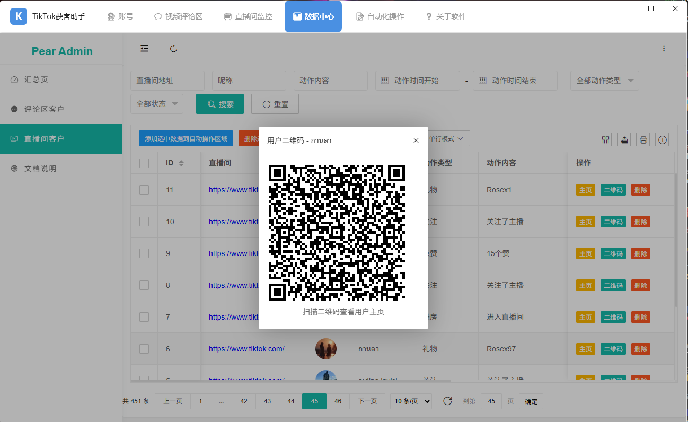The image size is (688, 422).
Task: Go to page 1 in pagination
Action: tap(200, 401)
